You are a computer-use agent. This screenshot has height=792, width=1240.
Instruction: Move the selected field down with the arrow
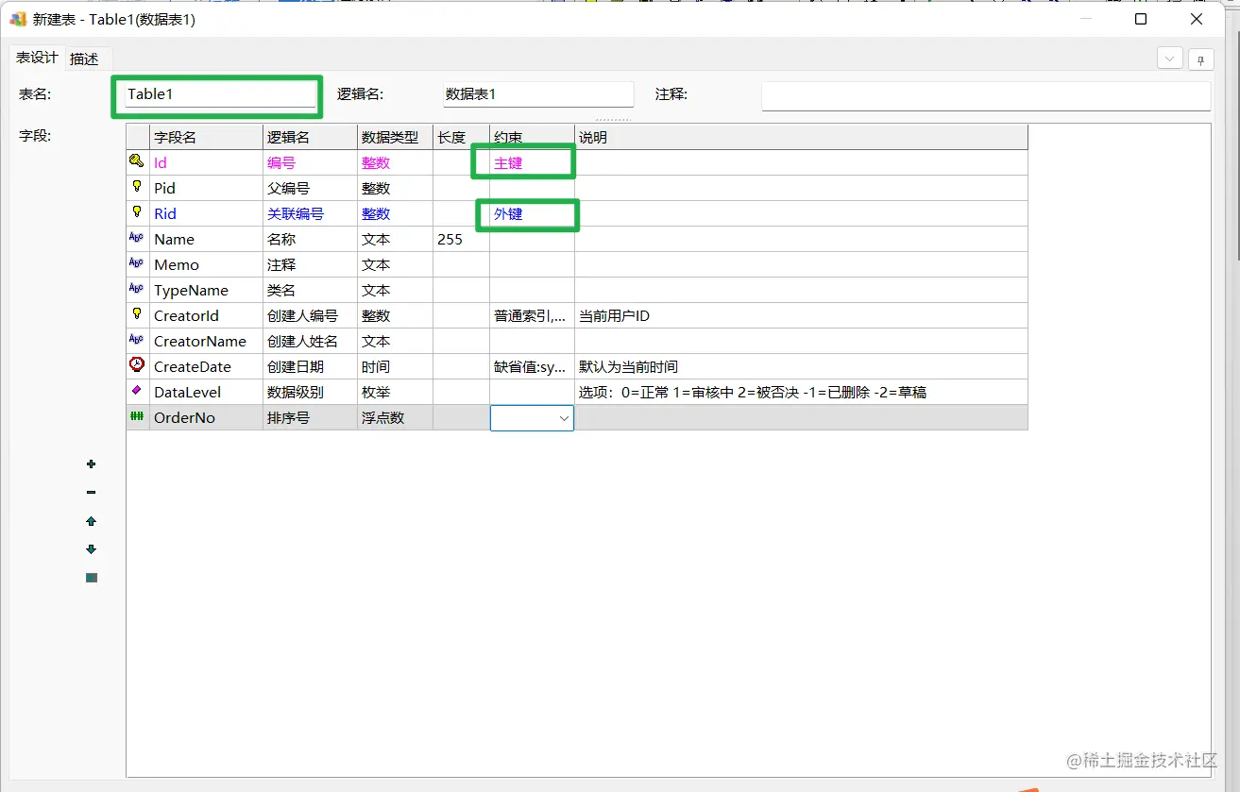pos(91,549)
